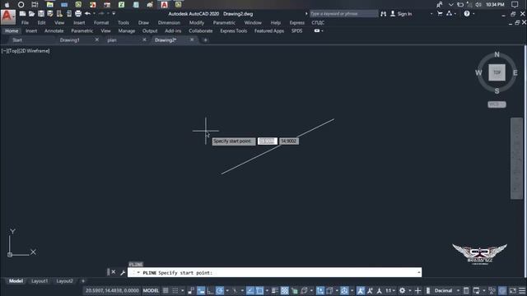Switch to Layout1 tab
This screenshot has width=527, height=296.
tap(40, 281)
